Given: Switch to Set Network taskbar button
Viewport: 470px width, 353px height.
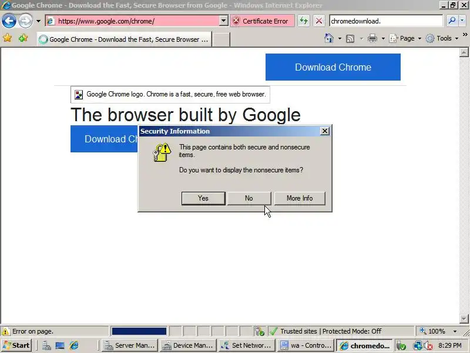Looking at the screenshot, I should pyautogui.click(x=246, y=345).
